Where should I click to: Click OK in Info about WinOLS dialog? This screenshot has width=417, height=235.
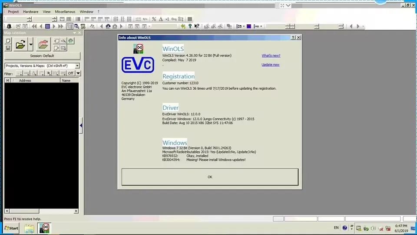click(x=210, y=177)
